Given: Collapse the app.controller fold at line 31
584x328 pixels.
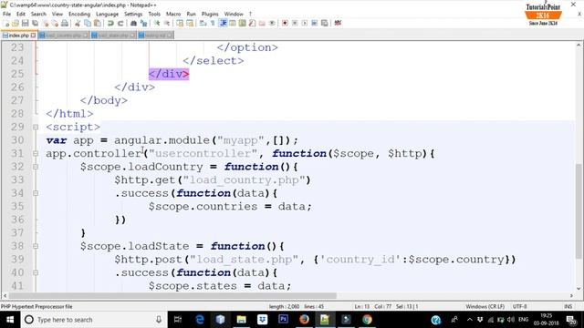Looking at the screenshot, I should pos(36,154).
